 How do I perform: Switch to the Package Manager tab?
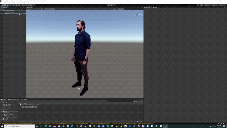(14, 99)
